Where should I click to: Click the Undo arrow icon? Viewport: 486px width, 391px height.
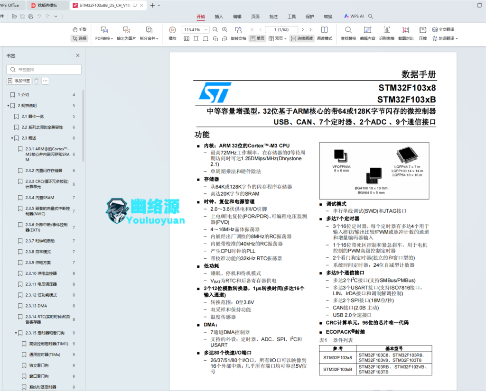pos(39,17)
